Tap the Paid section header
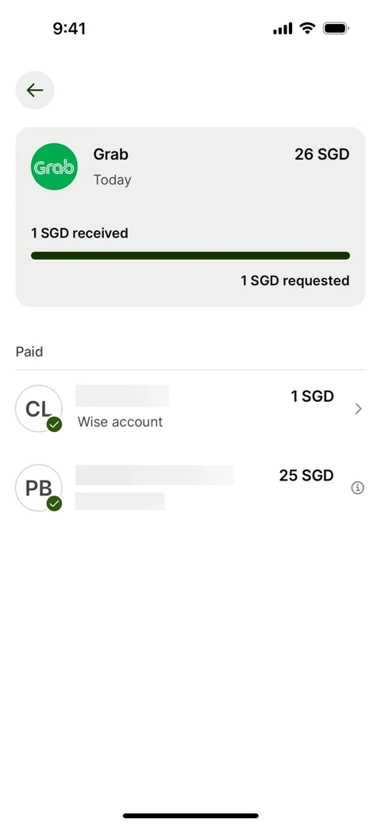Image resolution: width=381 pixels, height=826 pixels. pyautogui.click(x=29, y=352)
